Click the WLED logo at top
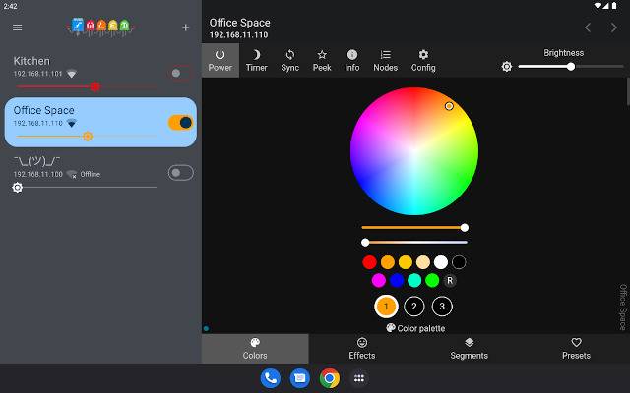The width and height of the screenshot is (630, 393). [100, 27]
